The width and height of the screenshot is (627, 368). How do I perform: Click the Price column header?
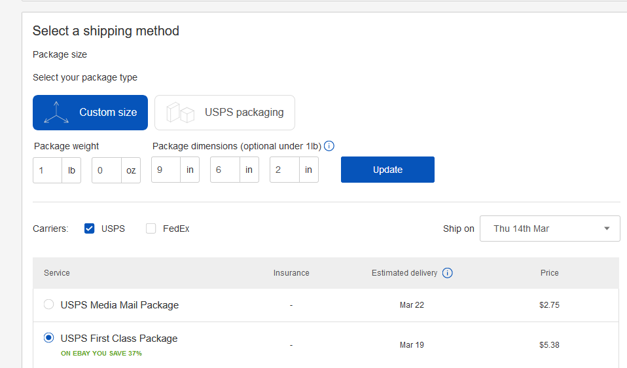[x=549, y=273]
